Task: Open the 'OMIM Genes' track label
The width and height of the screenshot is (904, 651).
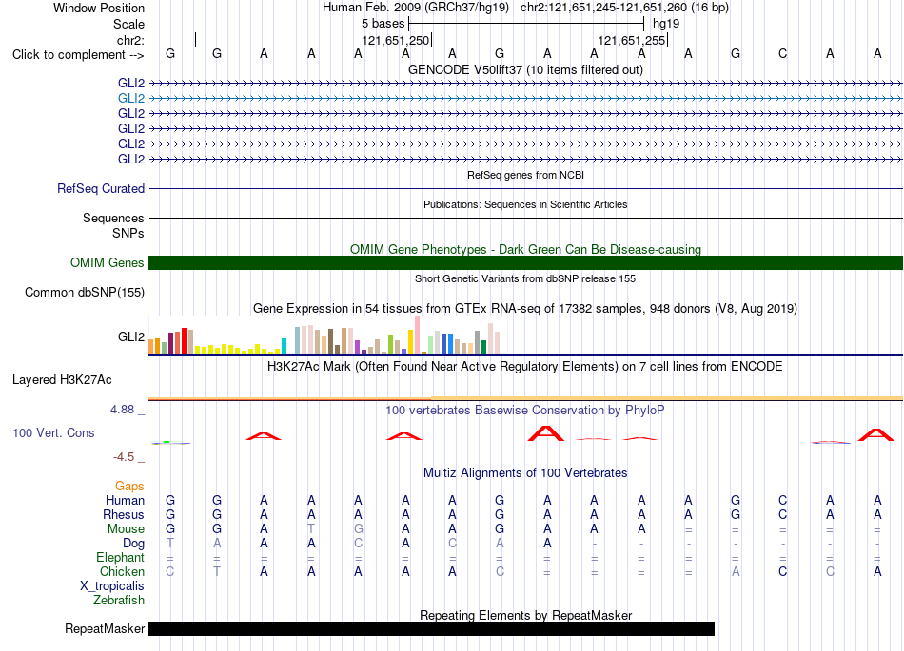Action: tap(107, 263)
